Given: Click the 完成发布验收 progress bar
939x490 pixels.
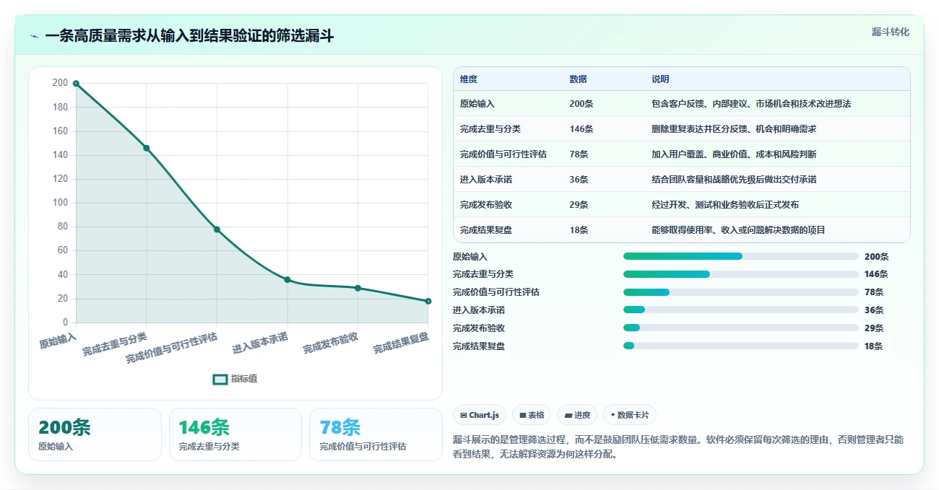Looking at the screenshot, I should (x=741, y=328).
